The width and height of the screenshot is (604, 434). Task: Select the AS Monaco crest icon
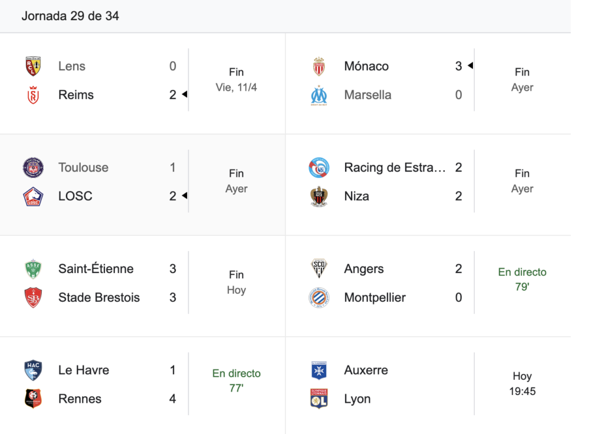pyautogui.click(x=319, y=66)
